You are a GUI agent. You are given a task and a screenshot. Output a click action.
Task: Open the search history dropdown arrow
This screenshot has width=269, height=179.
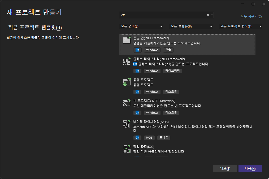pos(212,15)
